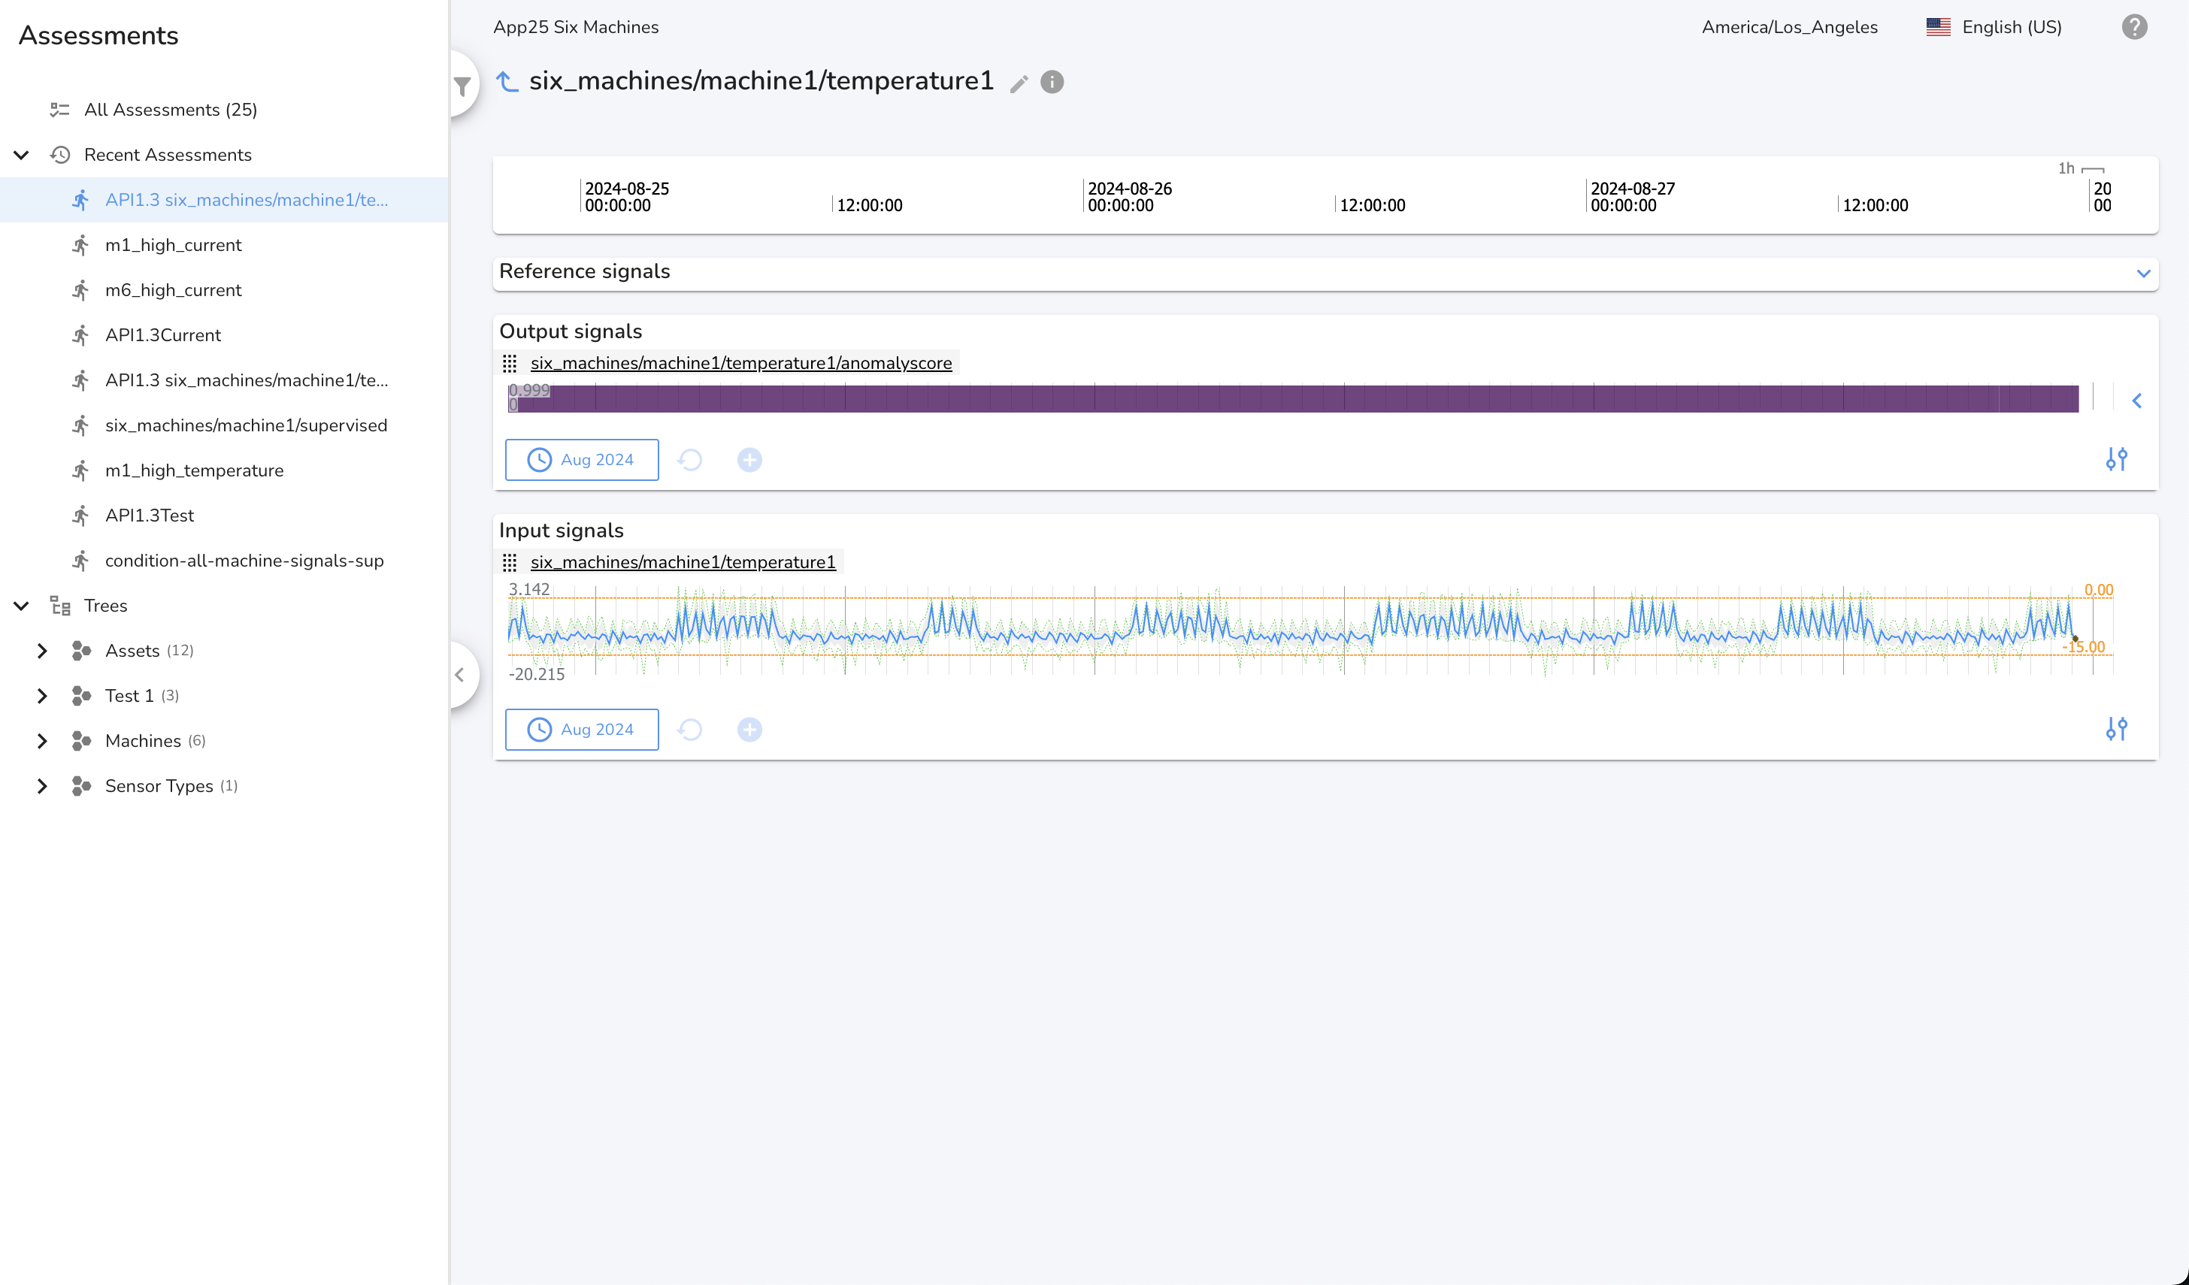Click the purple anomaly score bar
Viewport: 2189px width, 1285px height.
tap(1294, 399)
